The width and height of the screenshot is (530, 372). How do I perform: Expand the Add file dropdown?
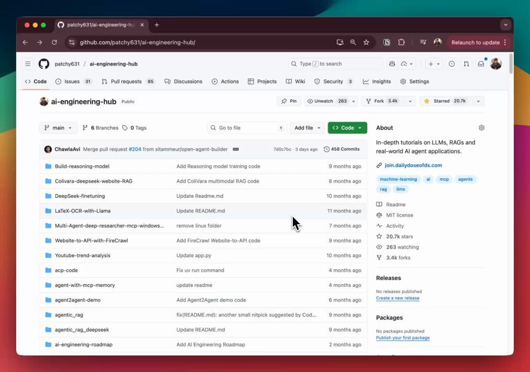(x=307, y=128)
